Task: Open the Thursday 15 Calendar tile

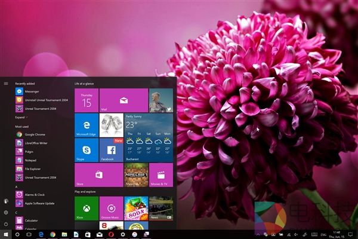Action: (87, 100)
